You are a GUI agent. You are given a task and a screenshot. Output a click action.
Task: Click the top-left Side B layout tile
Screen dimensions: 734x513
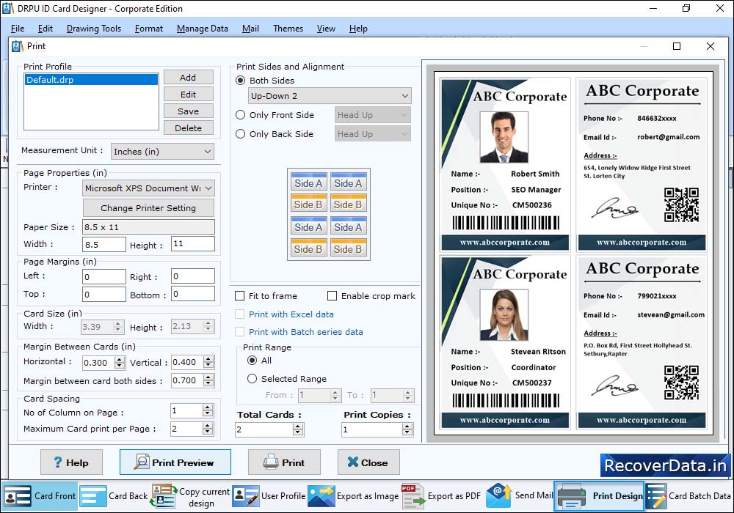coord(308,204)
